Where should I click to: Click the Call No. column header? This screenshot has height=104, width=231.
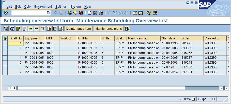pos(16,38)
